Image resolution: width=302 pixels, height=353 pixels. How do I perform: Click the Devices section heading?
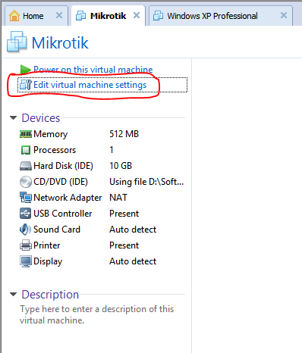click(x=41, y=118)
